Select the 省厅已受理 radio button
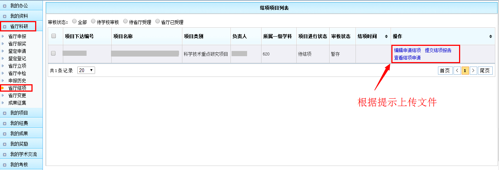This screenshot has width=499, height=170. pyautogui.click(x=158, y=22)
